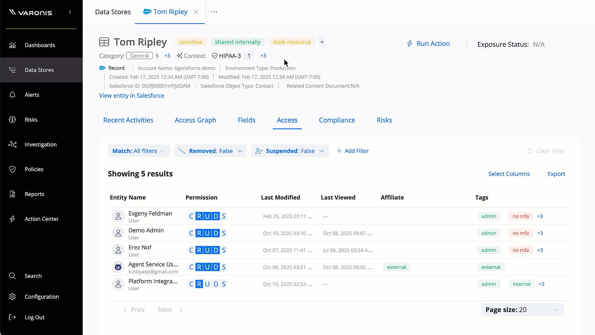Click View entity in Salesforce link

tap(131, 96)
